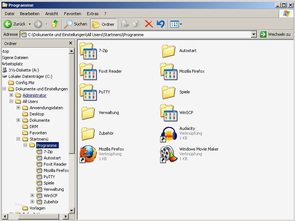Select Vorlagen folder in tree
Screen dimensions: 295x221
click(37, 208)
